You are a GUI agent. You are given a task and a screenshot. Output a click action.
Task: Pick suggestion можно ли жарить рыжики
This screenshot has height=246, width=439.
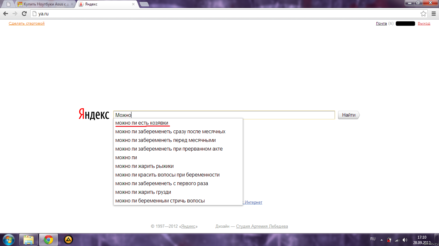pyautogui.click(x=178, y=166)
